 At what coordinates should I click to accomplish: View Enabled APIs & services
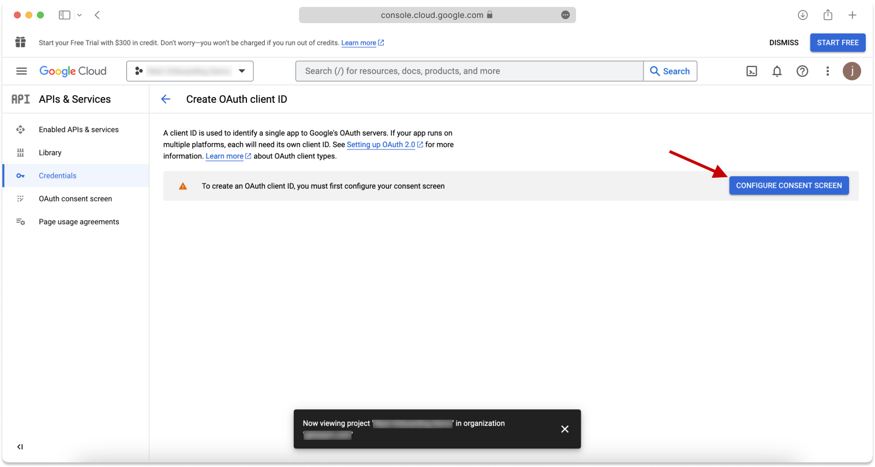click(x=78, y=129)
